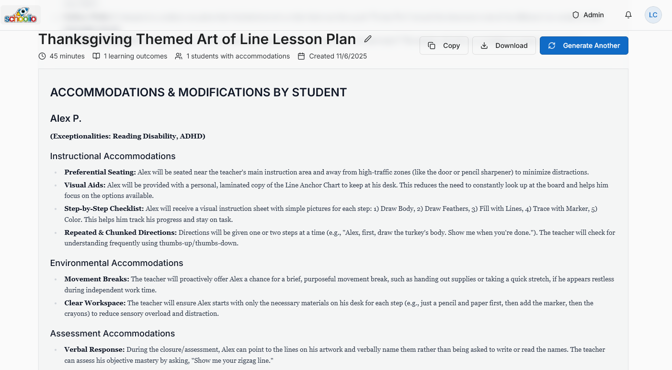Click the calendar icon next to the creation date

pos(301,56)
